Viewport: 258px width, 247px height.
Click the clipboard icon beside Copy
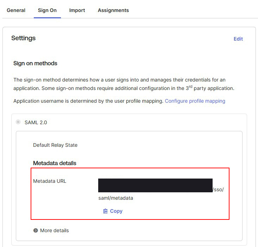click(x=105, y=211)
